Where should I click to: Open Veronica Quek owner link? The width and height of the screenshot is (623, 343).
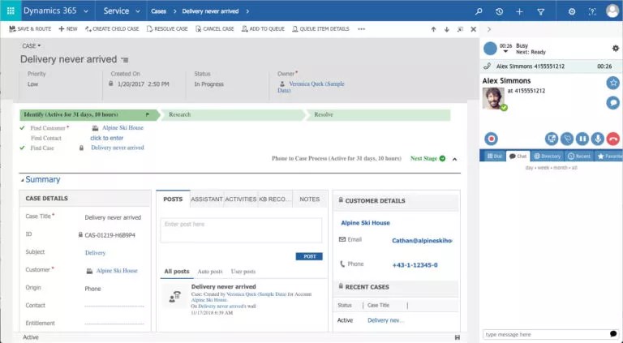(311, 87)
